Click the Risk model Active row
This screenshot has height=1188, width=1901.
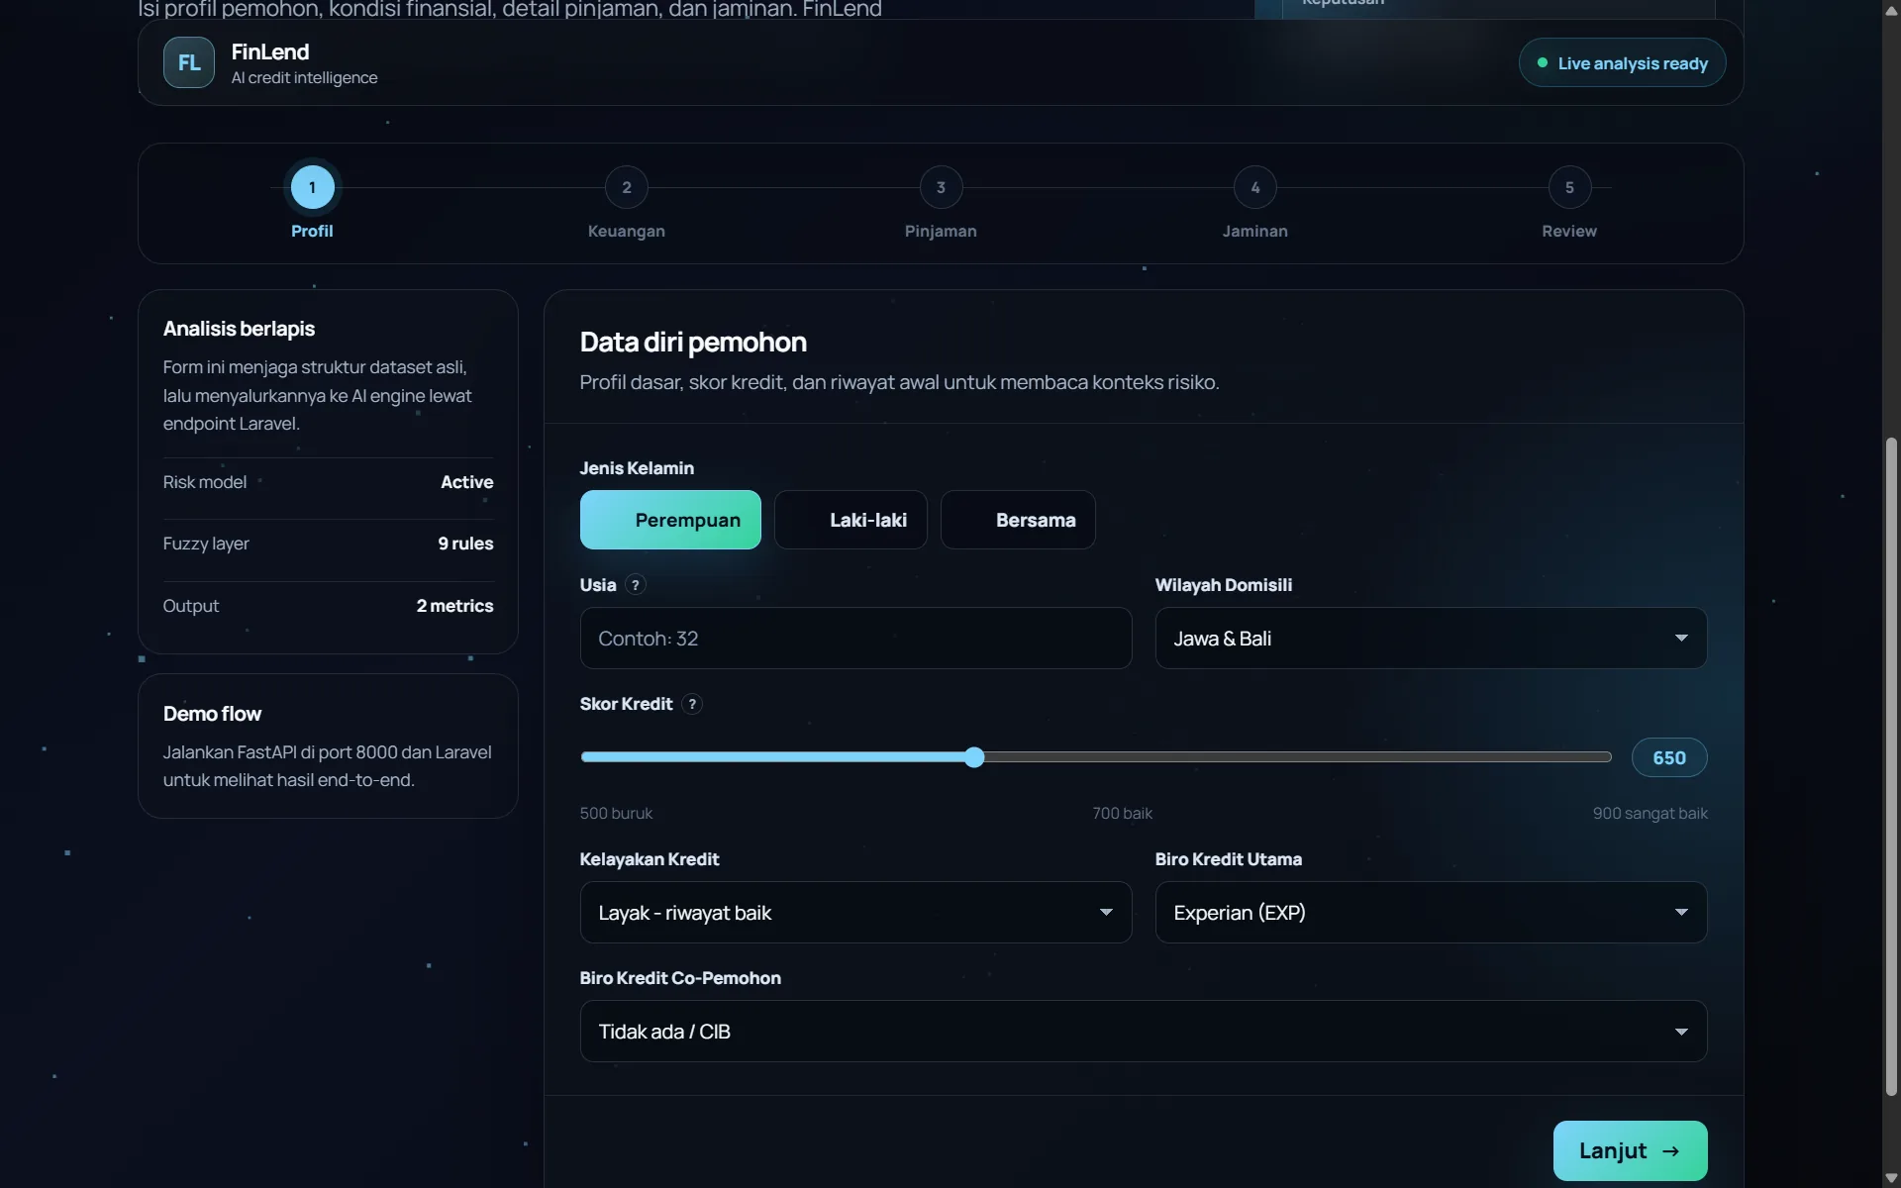coord(328,482)
